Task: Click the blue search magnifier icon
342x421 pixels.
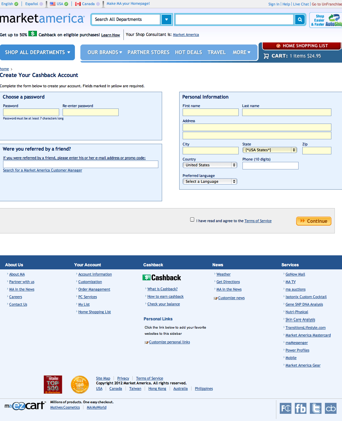Action: (x=300, y=20)
